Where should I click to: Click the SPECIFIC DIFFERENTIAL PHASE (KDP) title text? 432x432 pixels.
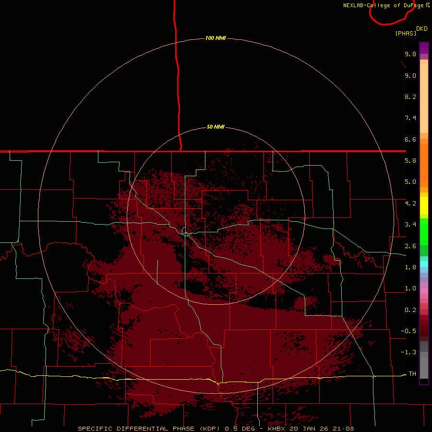click(x=149, y=429)
